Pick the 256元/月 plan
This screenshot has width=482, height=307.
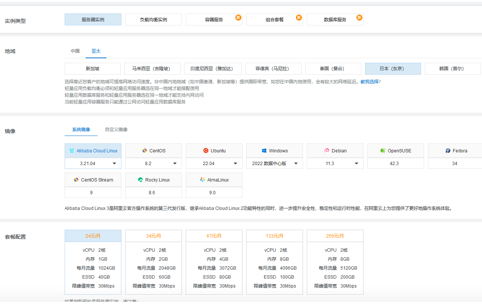335,262
